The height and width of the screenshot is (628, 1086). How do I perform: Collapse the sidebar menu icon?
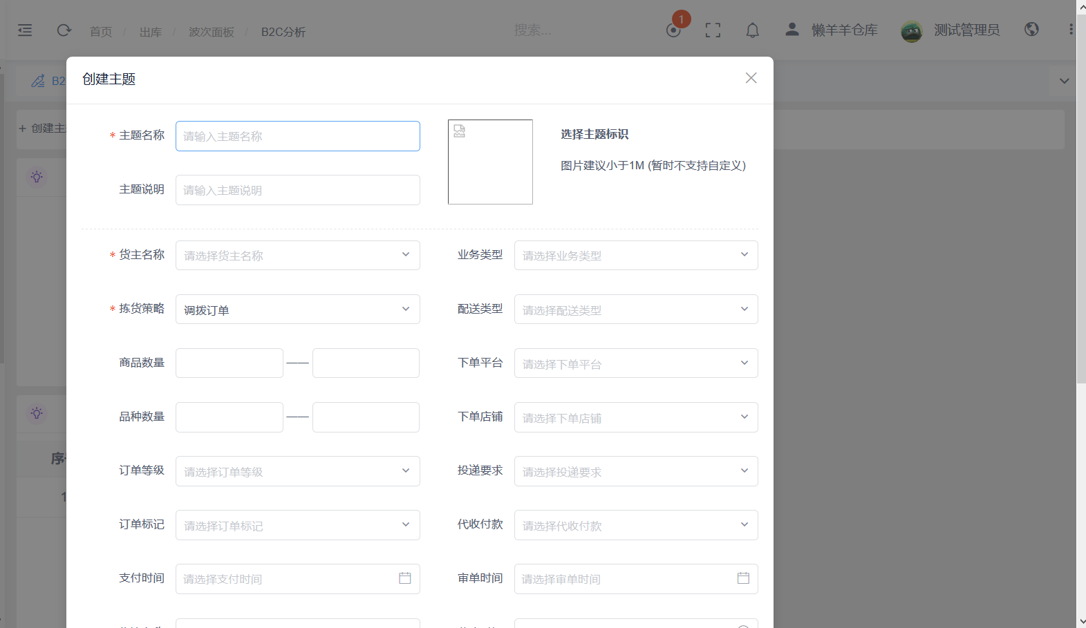tap(25, 30)
